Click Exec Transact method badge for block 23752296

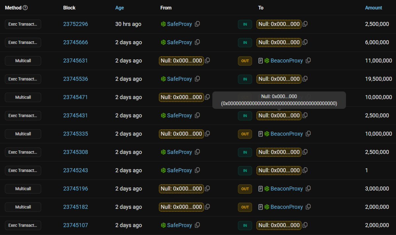(x=23, y=24)
